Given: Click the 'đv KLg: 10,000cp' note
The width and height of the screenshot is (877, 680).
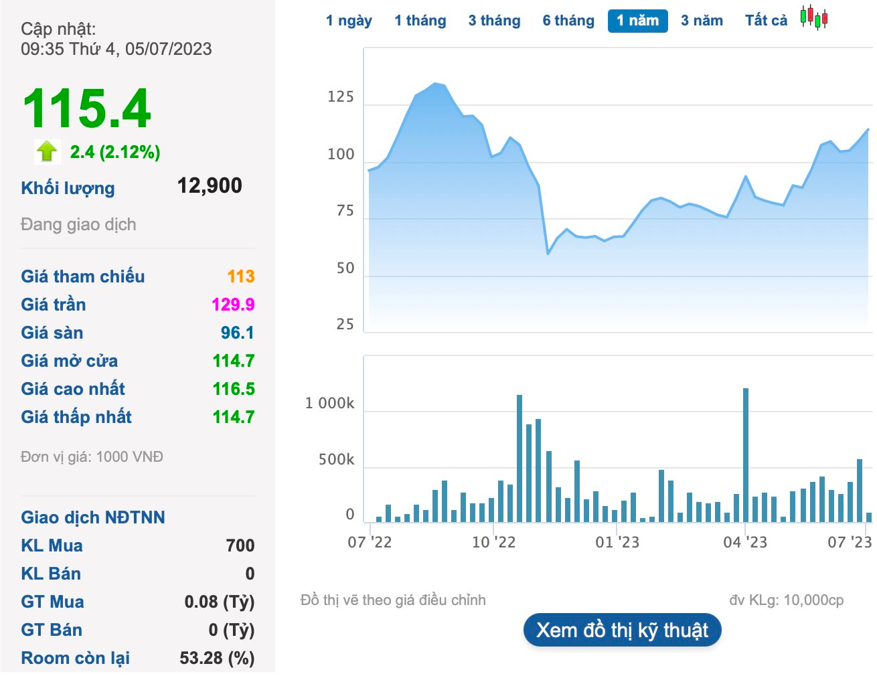Looking at the screenshot, I should point(787,600).
